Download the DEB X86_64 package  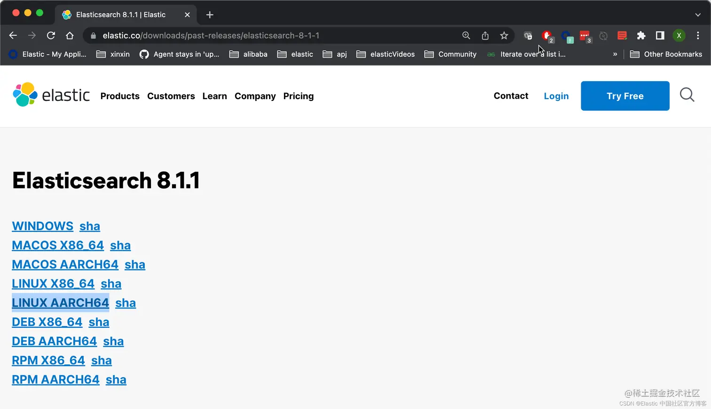47,322
